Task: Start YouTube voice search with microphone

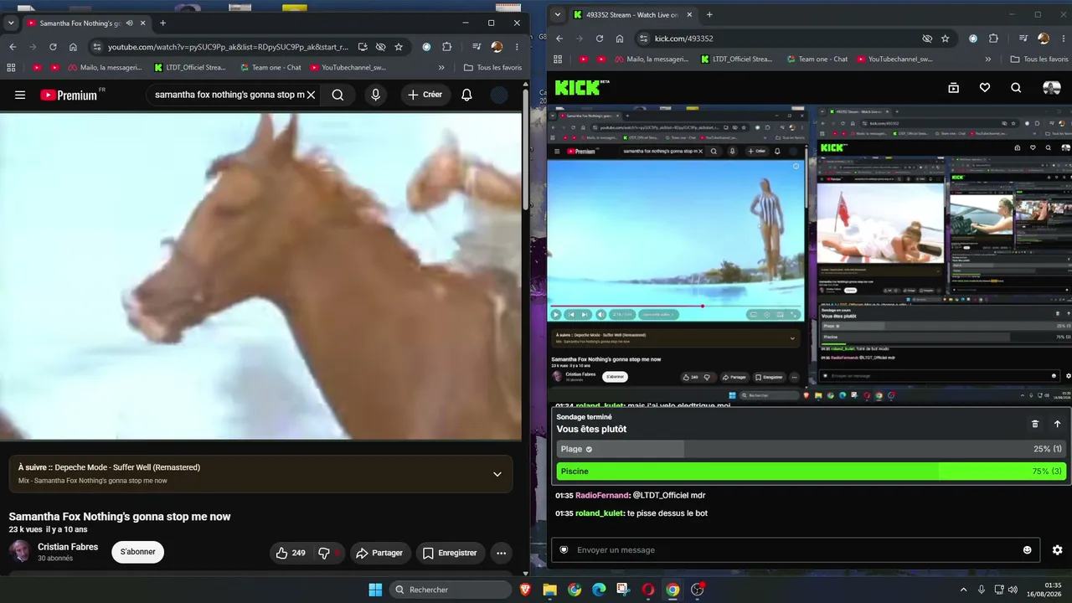Action: pos(375,95)
